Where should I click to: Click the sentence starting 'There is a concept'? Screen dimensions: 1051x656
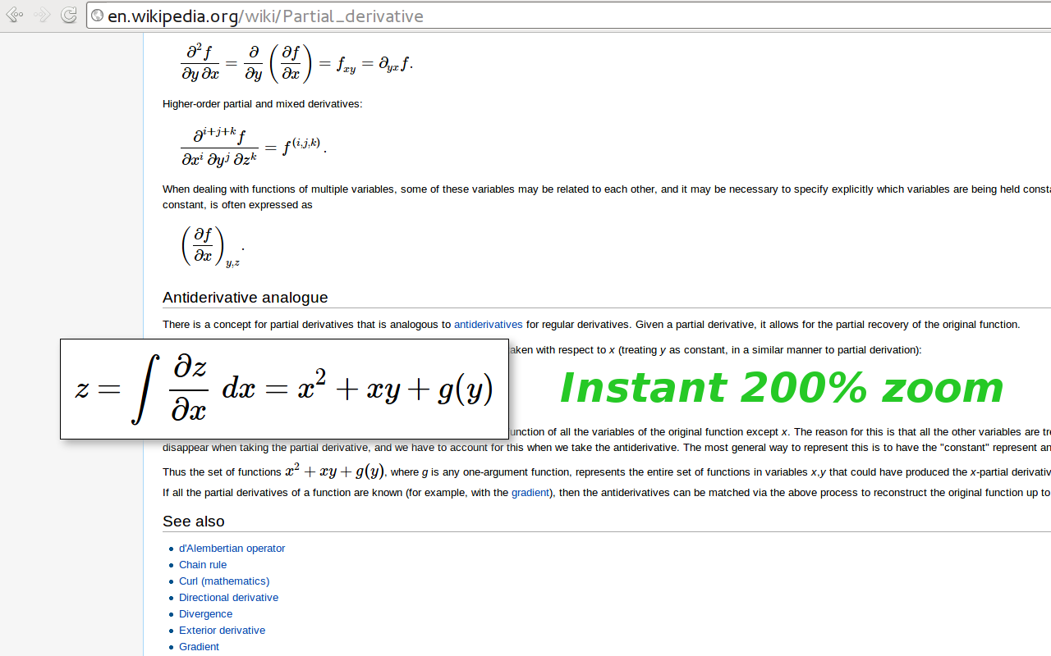pos(591,325)
